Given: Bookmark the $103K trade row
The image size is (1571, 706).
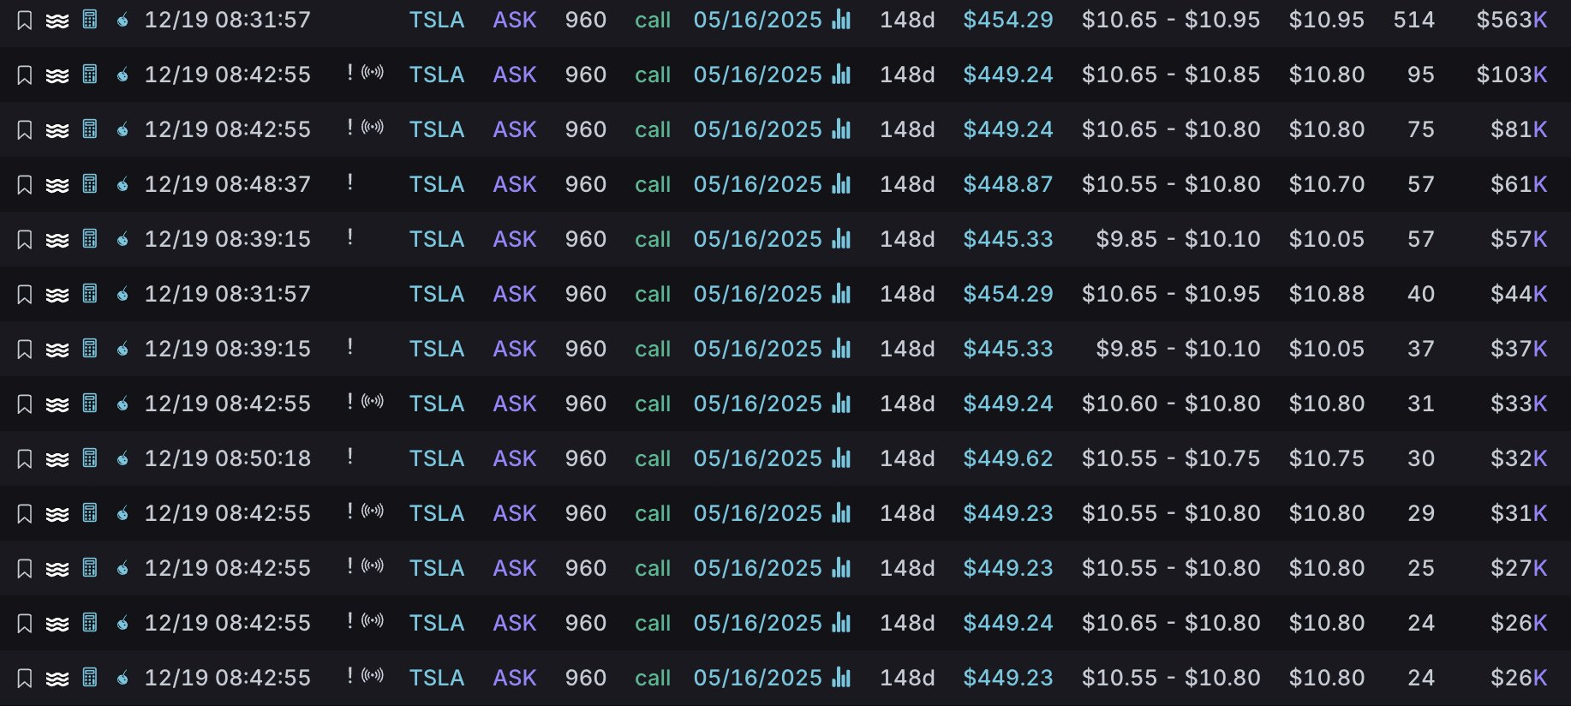Looking at the screenshot, I should 25,75.
